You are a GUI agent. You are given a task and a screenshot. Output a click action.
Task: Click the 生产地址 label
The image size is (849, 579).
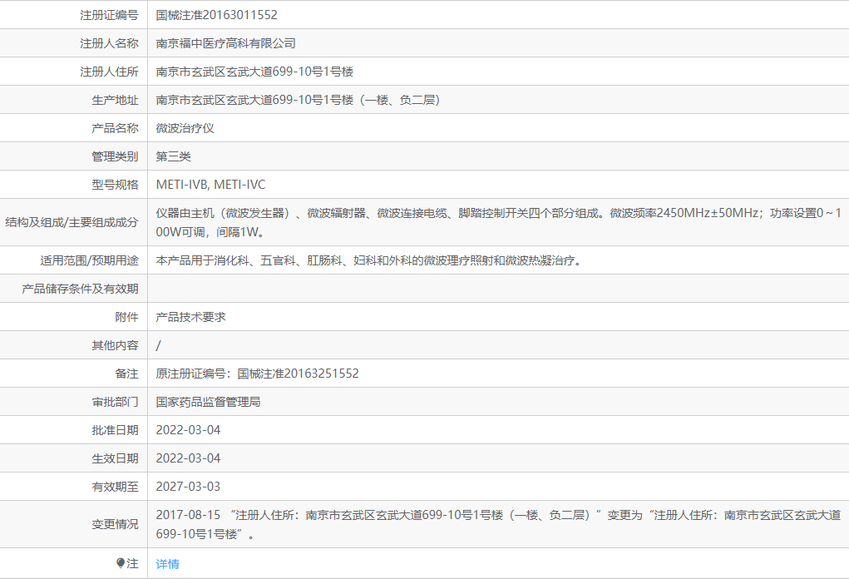click(116, 100)
